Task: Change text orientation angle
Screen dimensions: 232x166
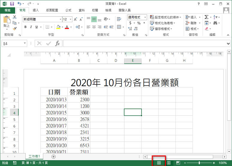Action: 106,19
